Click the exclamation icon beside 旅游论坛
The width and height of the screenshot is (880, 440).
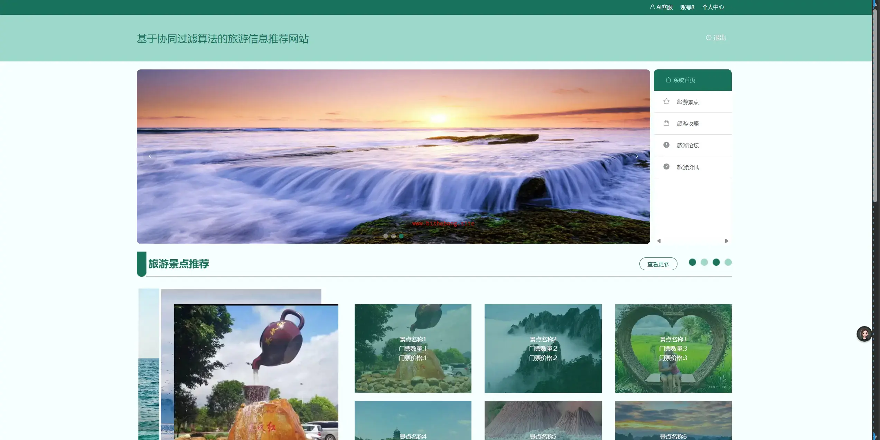(666, 145)
